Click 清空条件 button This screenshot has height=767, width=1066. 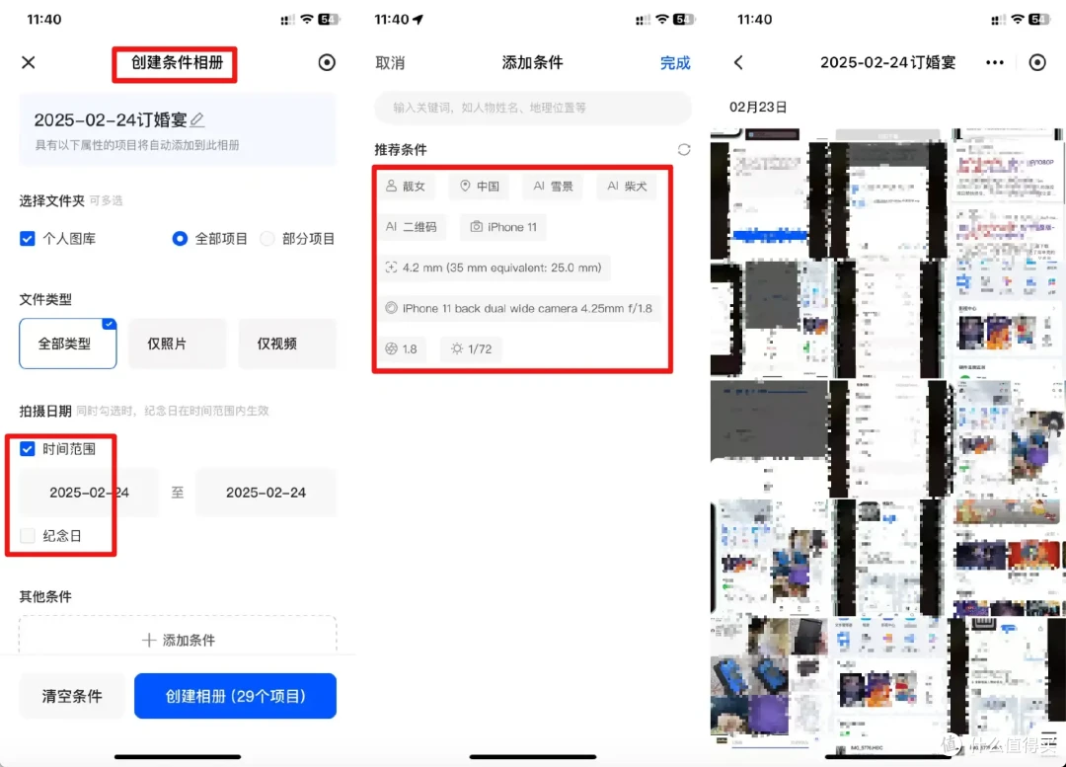tap(71, 696)
